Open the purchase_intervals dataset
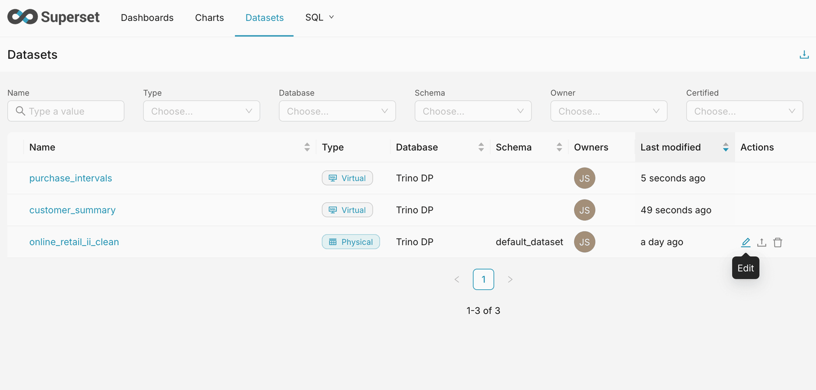The width and height of the screenshot is (816, 390). (x=71, y=178)
